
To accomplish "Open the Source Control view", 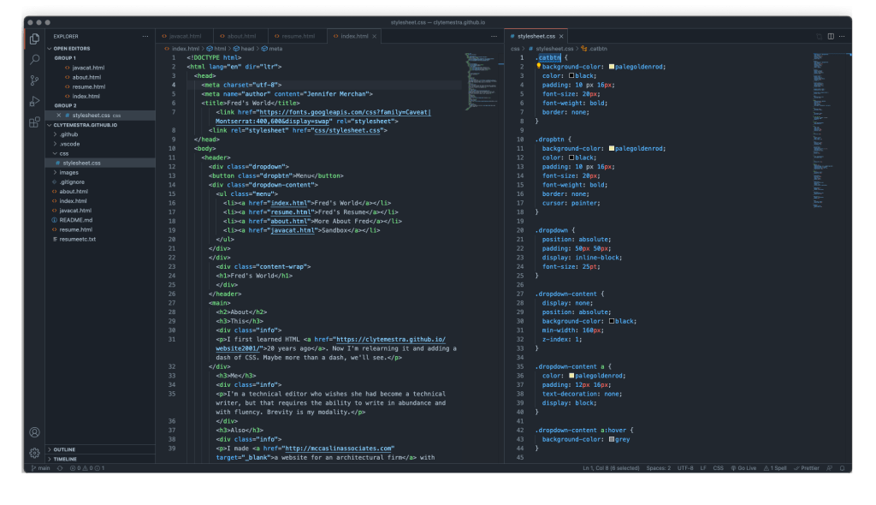I will [x=34, y=80].
